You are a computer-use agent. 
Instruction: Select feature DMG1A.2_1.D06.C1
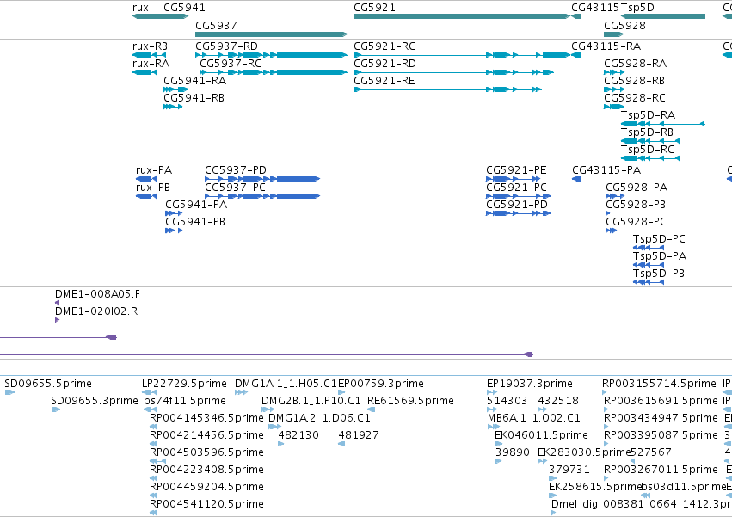coord(319,418)
